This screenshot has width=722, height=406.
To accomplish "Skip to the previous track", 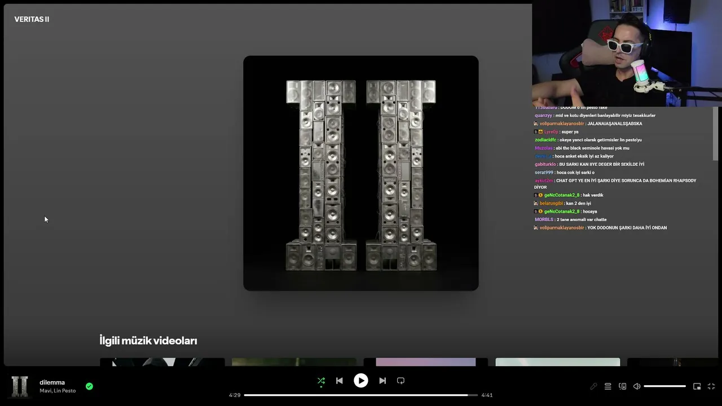I will click(x=339, y=381).
